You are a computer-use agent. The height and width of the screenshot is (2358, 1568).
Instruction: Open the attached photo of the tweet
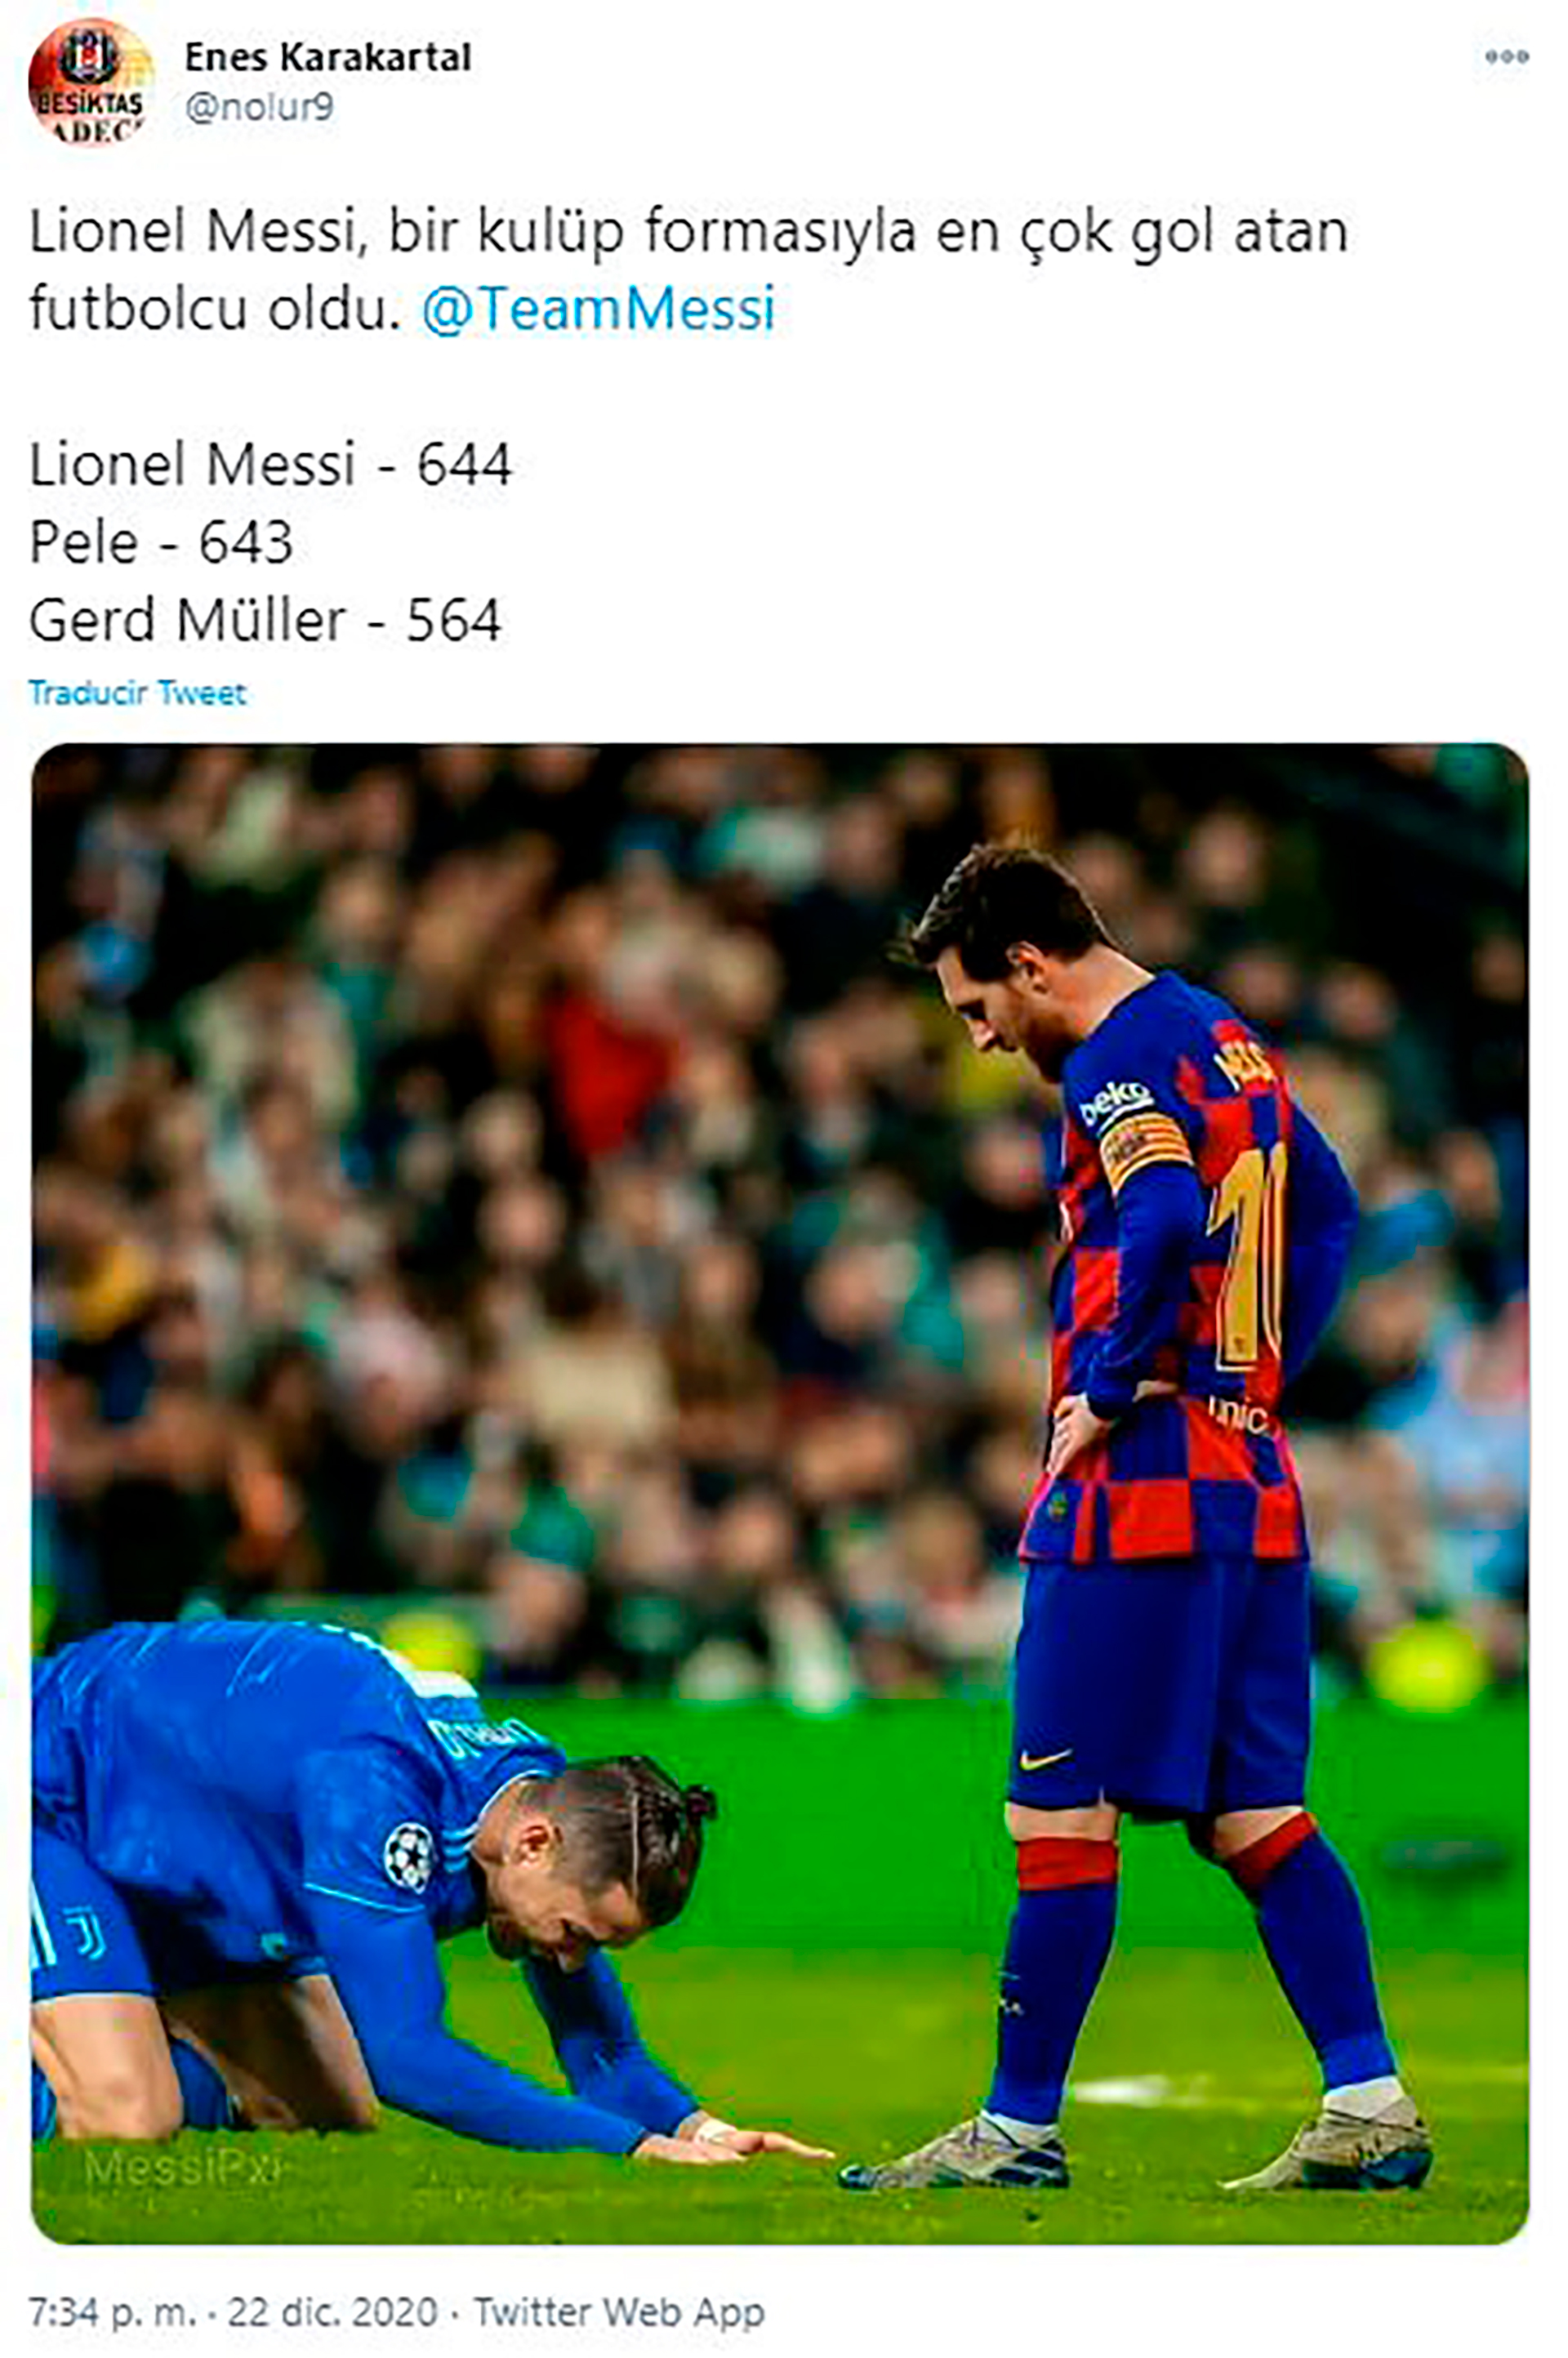(780, 1493)
